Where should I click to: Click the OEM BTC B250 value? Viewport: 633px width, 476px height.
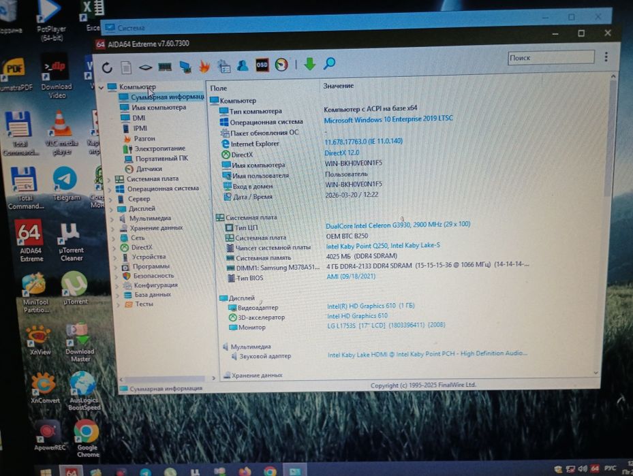348,236
